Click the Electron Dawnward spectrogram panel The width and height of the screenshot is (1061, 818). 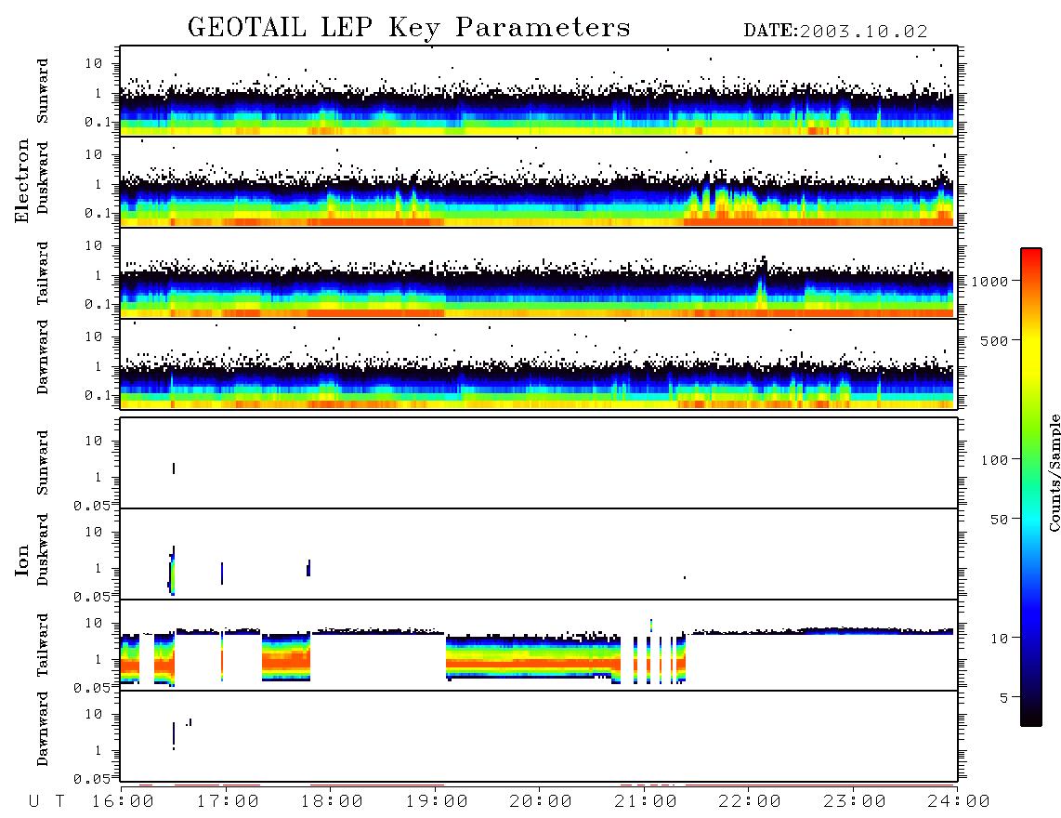click(x=539, y=363)
